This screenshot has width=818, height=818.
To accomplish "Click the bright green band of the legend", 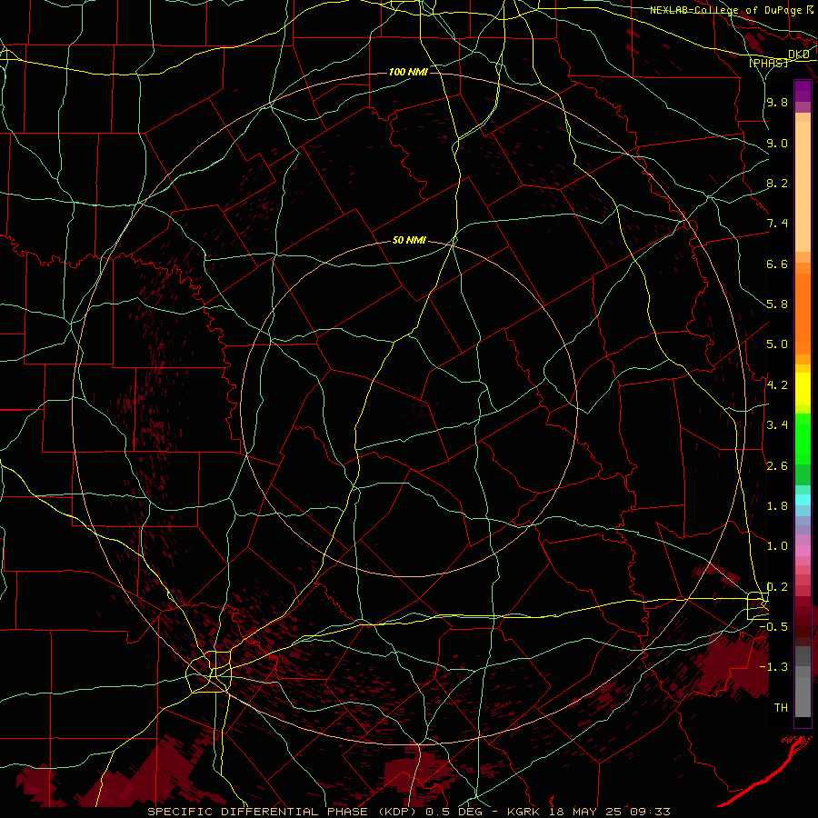I will click(x=803, y=439).
